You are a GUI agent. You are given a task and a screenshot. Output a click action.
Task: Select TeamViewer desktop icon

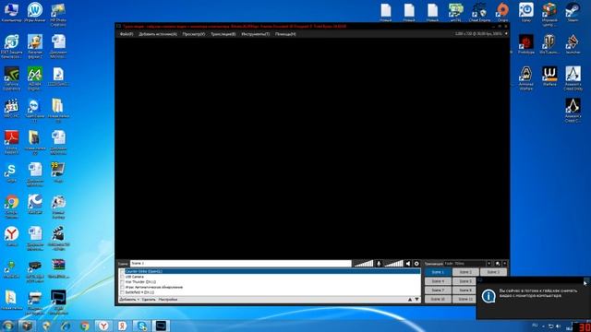tap(35, 111)
